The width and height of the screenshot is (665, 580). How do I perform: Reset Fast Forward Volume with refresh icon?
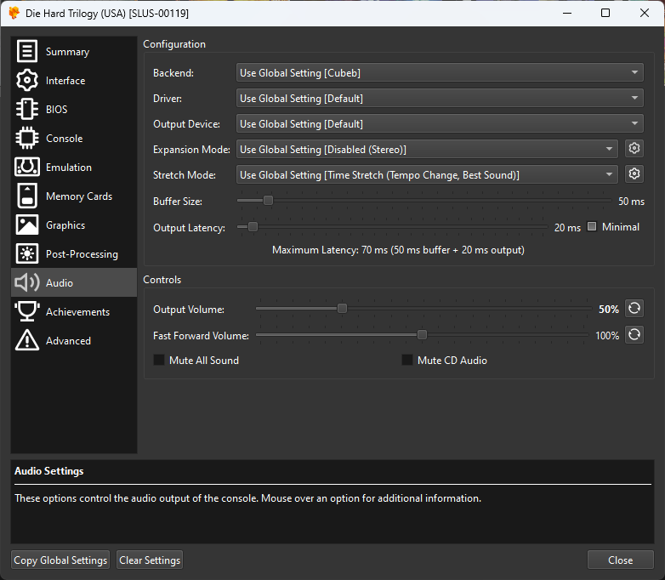tap(634, 335)
